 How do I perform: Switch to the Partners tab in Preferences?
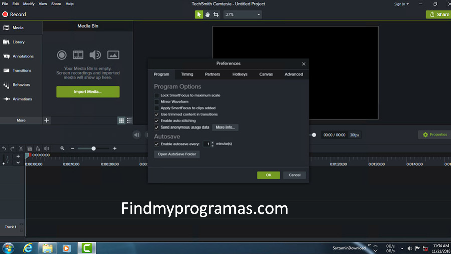212,74
